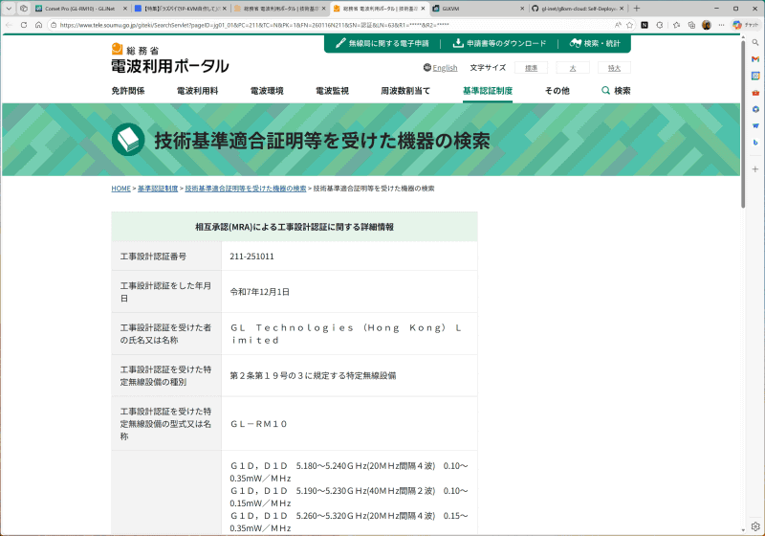Select 第2条第19号の3に規定する特定無線設備 text
The width and height of the screenshot is (765, 536).
[x=313, y=375]
